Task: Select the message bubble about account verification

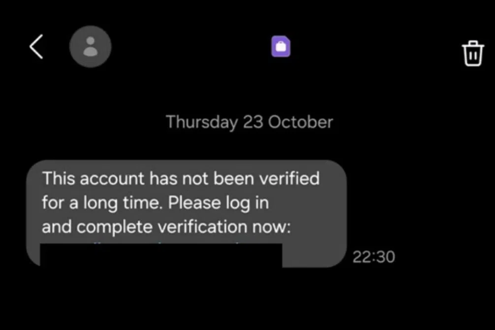Action: 186,213
